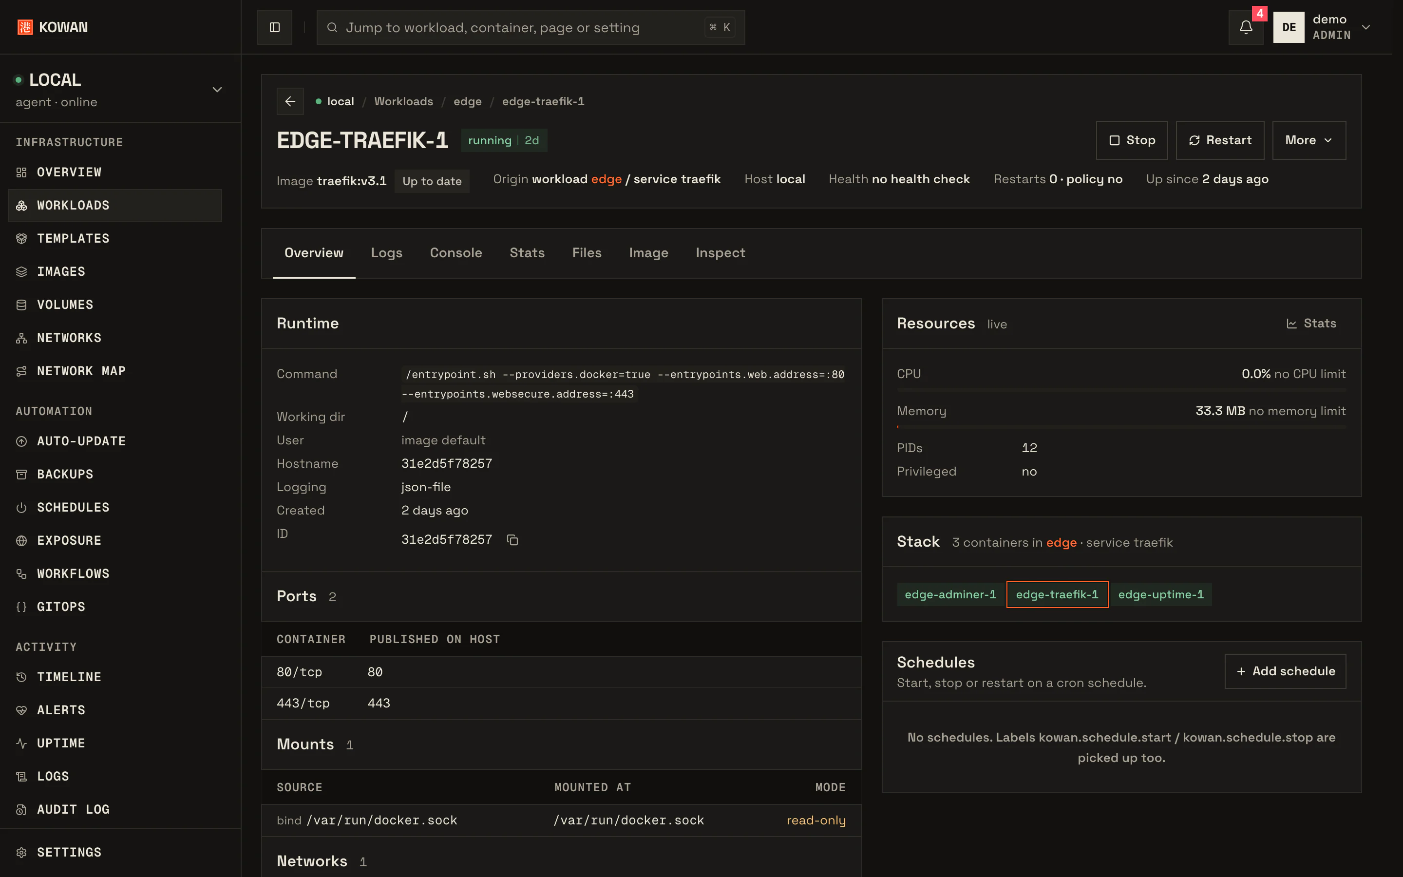Click the 80/tcp port row
Image resolution: width=1403 pixels, height=877 pixels.
[x=561, y=672]
